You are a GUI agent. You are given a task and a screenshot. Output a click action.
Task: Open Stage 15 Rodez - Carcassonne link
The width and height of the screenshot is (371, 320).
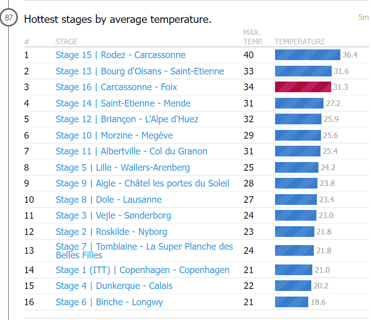click(120, 55)
